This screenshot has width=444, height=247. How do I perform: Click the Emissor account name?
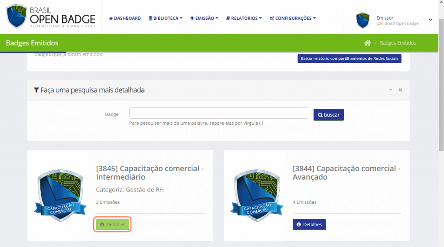click(x=385, y=18)
